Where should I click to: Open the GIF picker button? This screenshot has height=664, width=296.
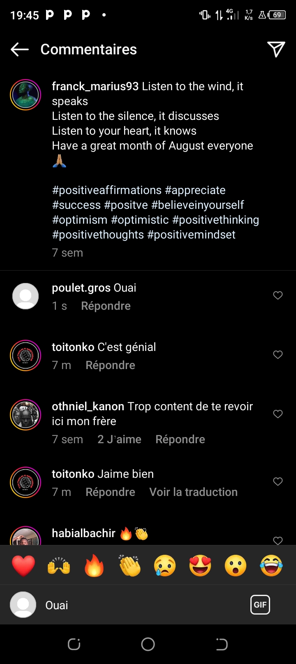[260, 605]
